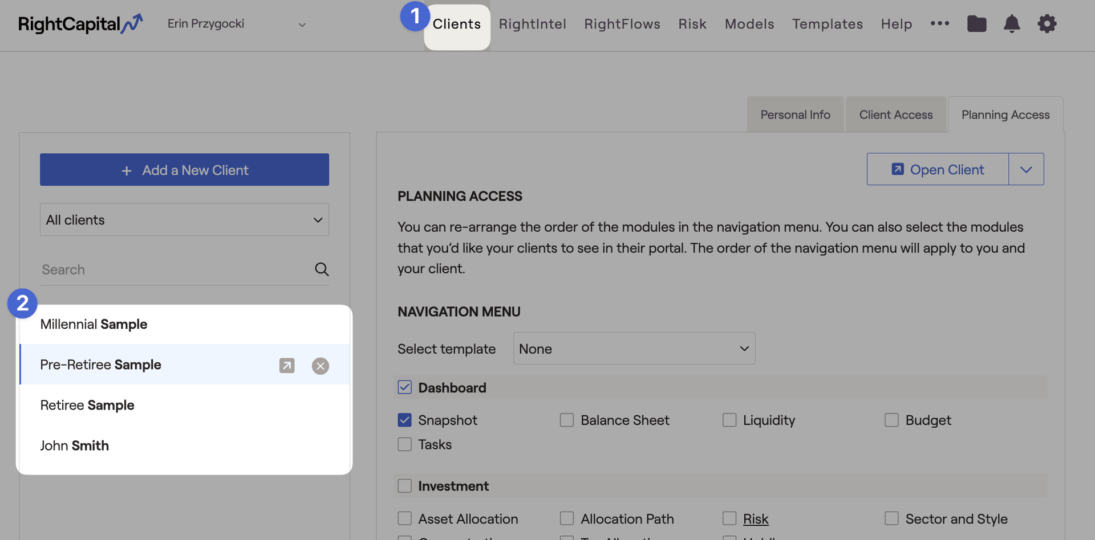Open the RightFlows menu
Screen dimensions: 1095x540
(x=622, y=24)
